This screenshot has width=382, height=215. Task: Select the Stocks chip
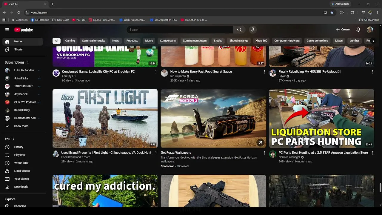click(218, 41)
